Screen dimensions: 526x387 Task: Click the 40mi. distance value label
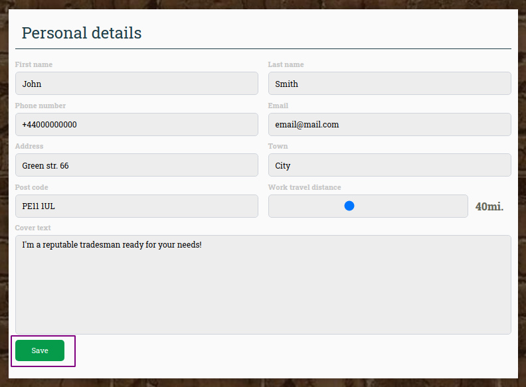[489, 206]
